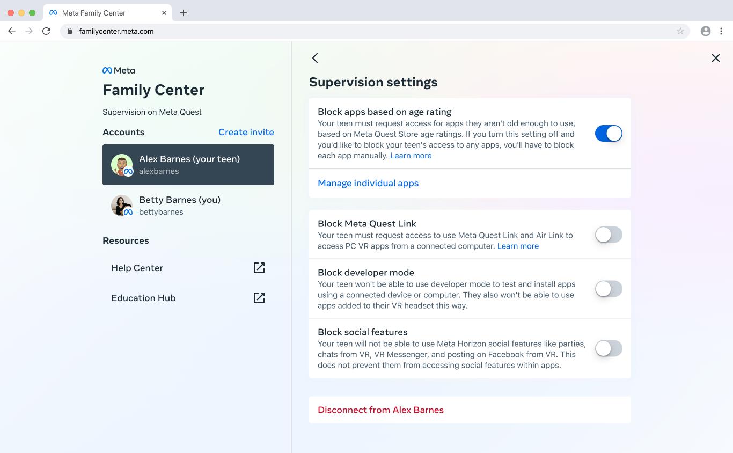Click the browser reload button
The height and width of the screenshot is (453, 733).
click(x=46, y=31)
